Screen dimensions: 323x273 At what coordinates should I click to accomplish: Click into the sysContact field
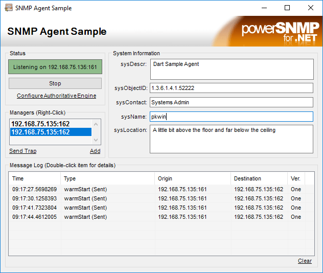point(232,102)
